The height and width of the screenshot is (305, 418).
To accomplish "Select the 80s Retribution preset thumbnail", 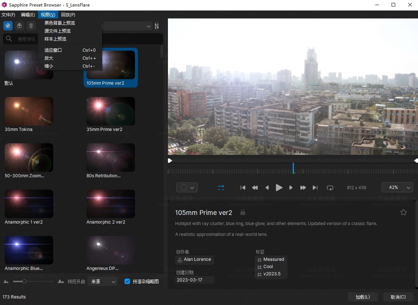I will [111, 158].
